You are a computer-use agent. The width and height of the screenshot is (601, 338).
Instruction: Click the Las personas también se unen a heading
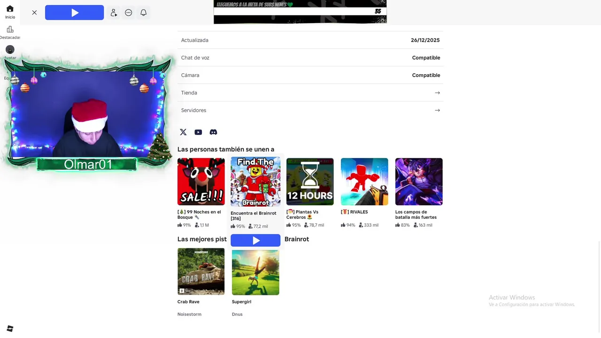point(226,149)
